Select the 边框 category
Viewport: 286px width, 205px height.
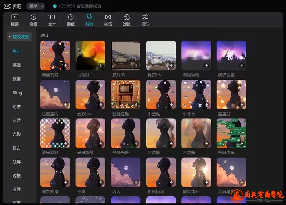pos(16,175)
